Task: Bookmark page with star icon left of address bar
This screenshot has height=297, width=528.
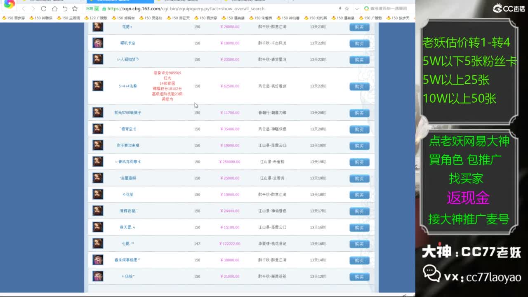Action: click(x=75, y=9)
